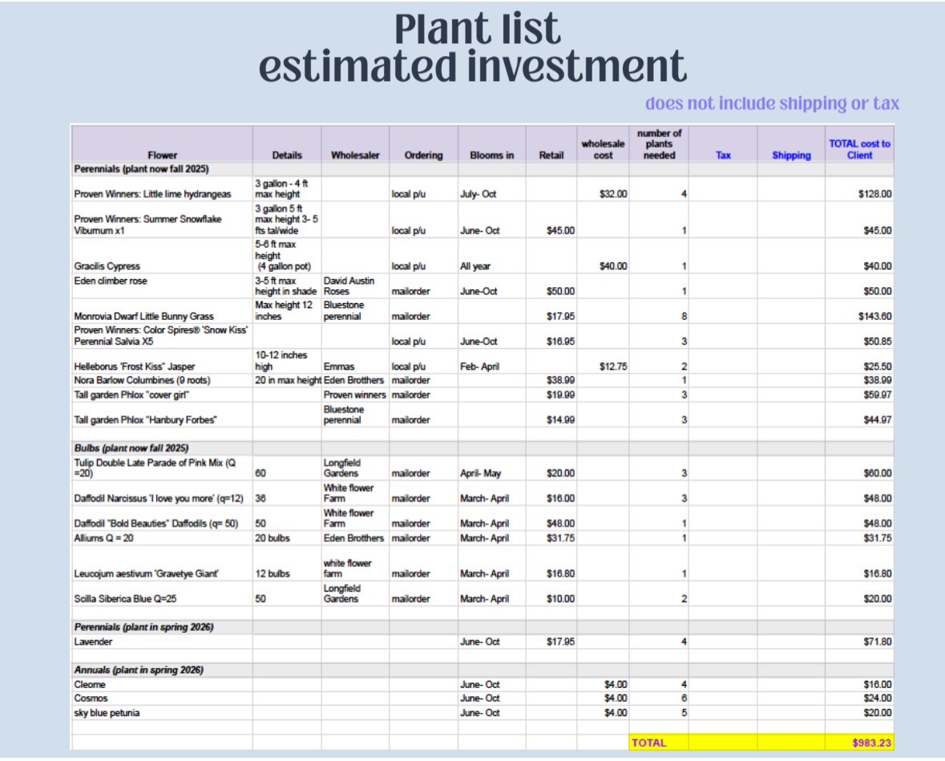Click the yellow 'TOTAL' label cell
The height and width of the screenshot is (761, 945).
pos(659,743)
